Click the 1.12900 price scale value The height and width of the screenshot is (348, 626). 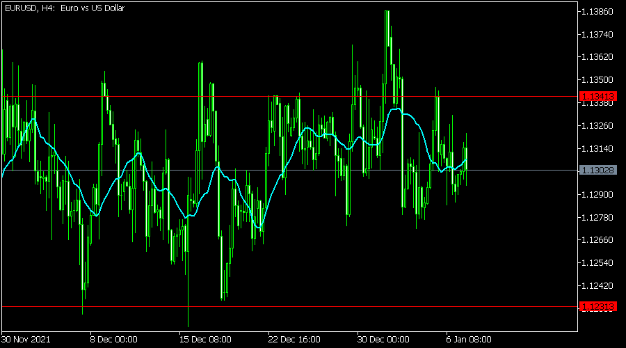click(x=597, y=195)
